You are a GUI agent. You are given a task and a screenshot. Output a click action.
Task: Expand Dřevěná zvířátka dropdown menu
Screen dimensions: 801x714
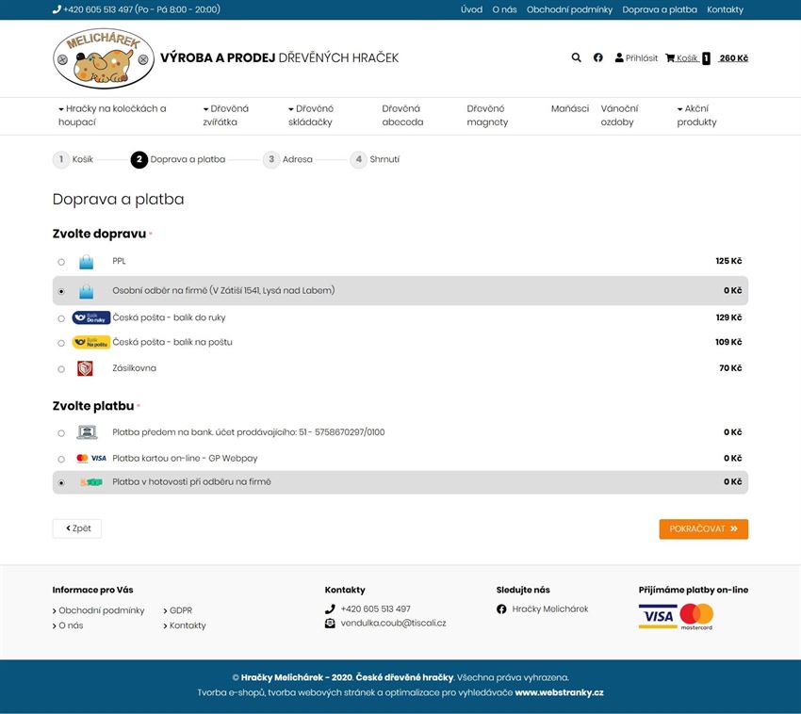pyautogui.click(x=226, y=116)
